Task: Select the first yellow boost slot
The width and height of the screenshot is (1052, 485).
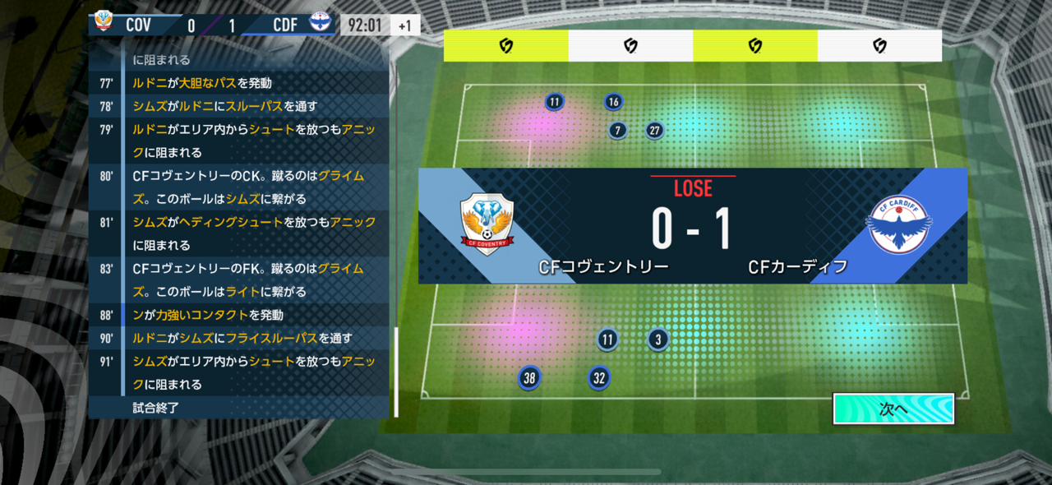Action: click(506, 46)
